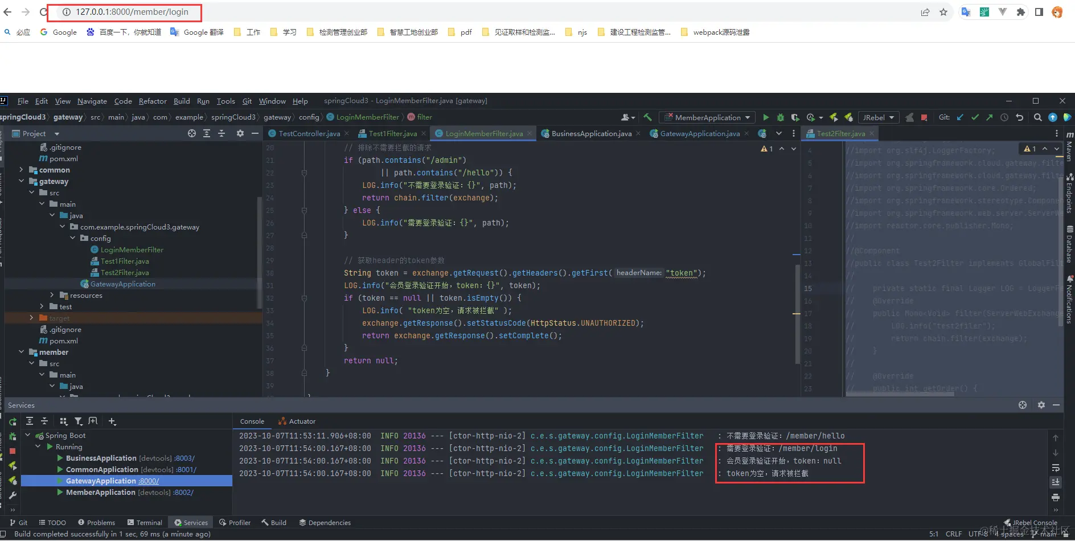1075x541 pixels.
Task: Toggle soft-wrap in console side toolbar
Action: pos(1056,468)
